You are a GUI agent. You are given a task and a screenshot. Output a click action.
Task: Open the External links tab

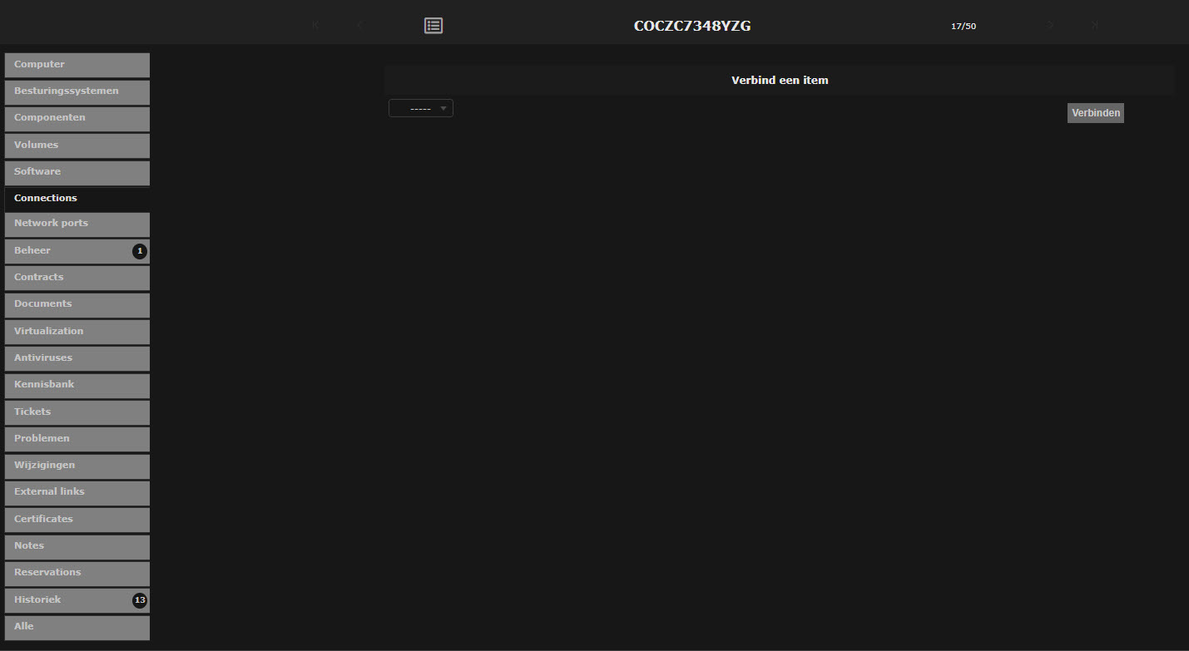(77, 492)
